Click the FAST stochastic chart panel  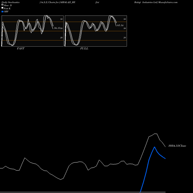click(x=32, y=31)
